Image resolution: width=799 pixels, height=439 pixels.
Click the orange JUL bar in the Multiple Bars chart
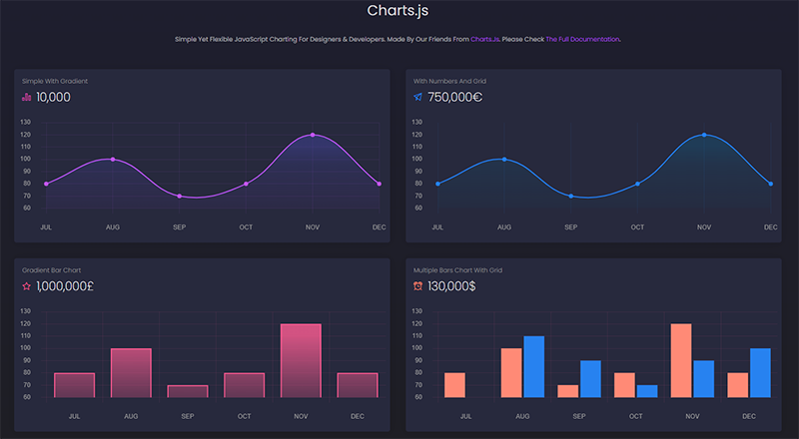click(454, 385)
